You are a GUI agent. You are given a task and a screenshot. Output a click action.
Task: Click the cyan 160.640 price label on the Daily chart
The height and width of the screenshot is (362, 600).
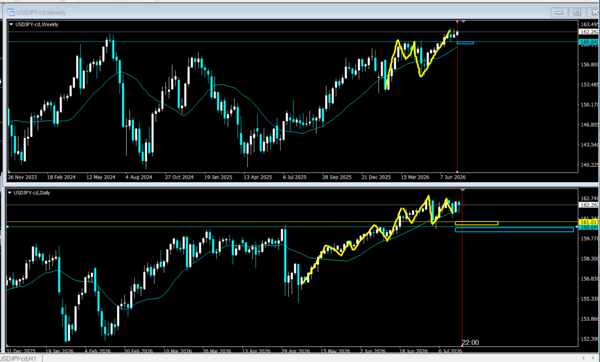[589, 227]
